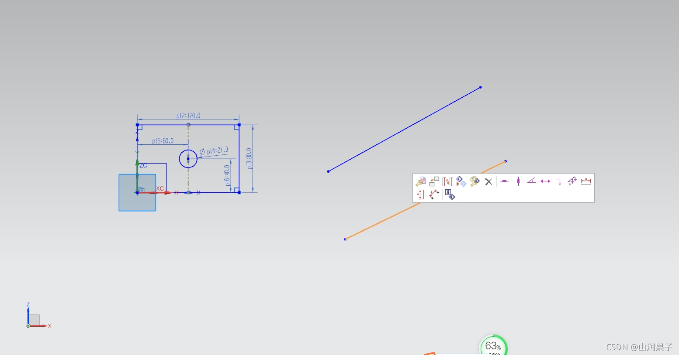This screenshot has width=679, height=355.
Task: Select right vertical edge of the rectangle
Action: [239, 158]
